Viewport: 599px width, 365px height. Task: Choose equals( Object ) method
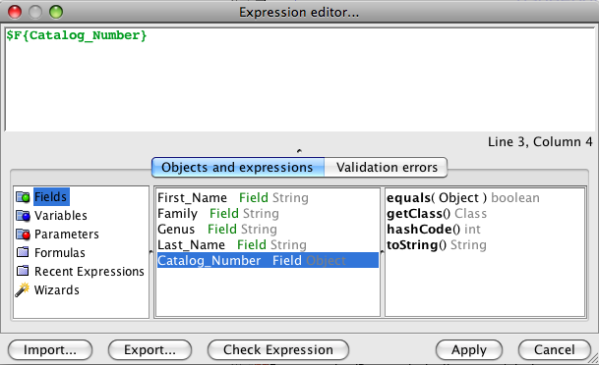coord(463,198)
